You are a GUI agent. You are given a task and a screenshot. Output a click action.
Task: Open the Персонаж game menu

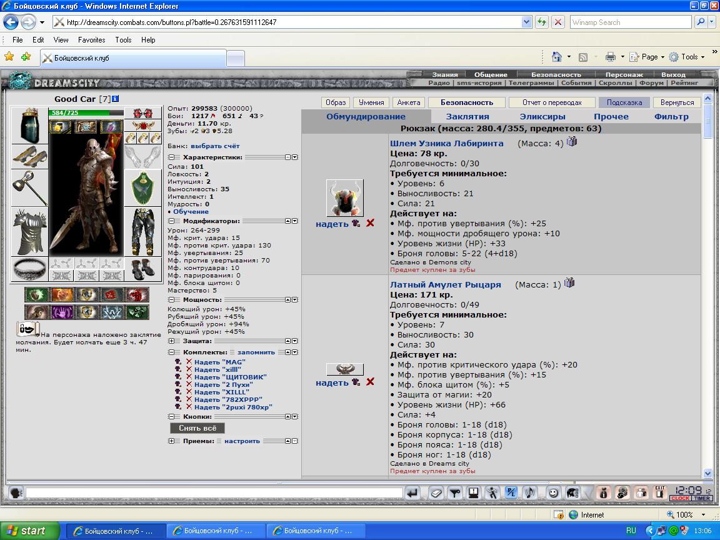tap(624, 74)
